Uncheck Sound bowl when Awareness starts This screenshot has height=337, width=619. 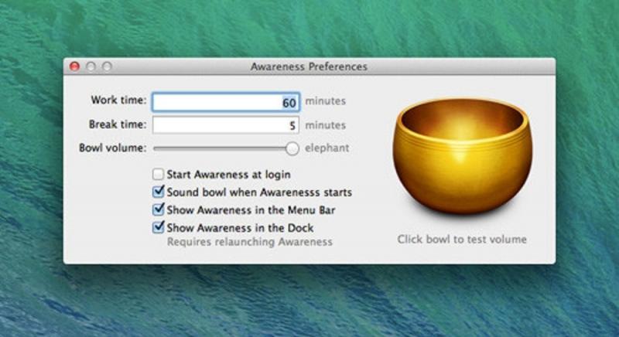(158, 192)
